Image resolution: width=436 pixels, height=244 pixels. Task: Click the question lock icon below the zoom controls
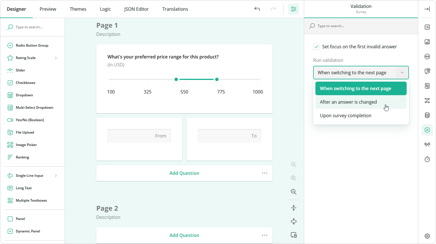293,235
